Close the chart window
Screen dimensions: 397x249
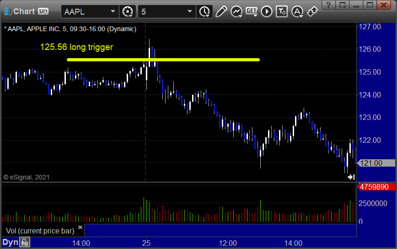click(x=384, y=5)
